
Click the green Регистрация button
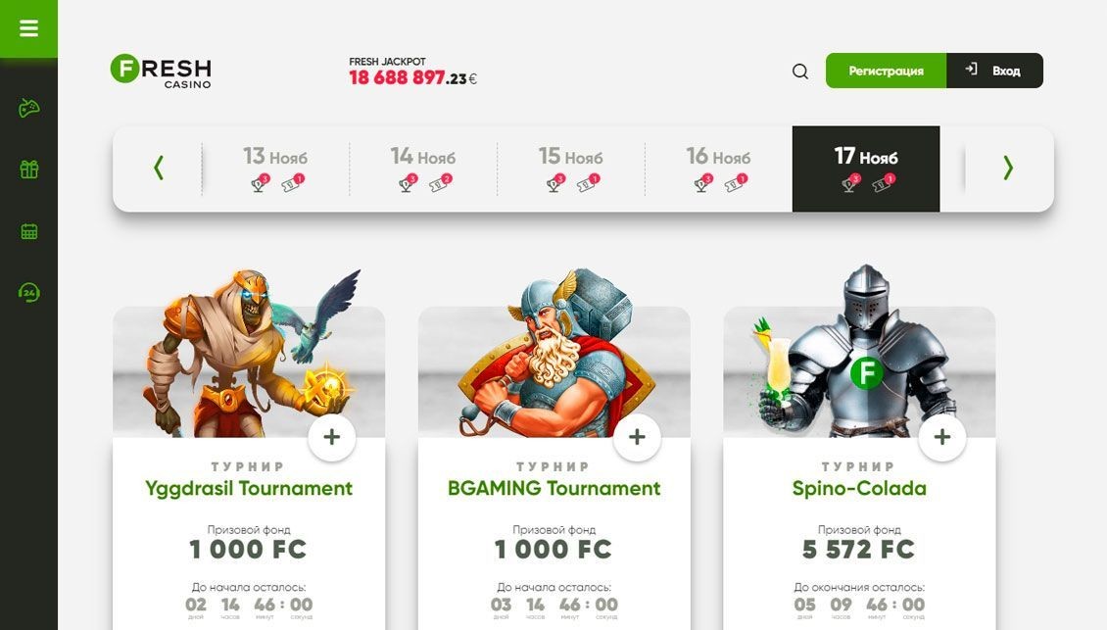886,71
